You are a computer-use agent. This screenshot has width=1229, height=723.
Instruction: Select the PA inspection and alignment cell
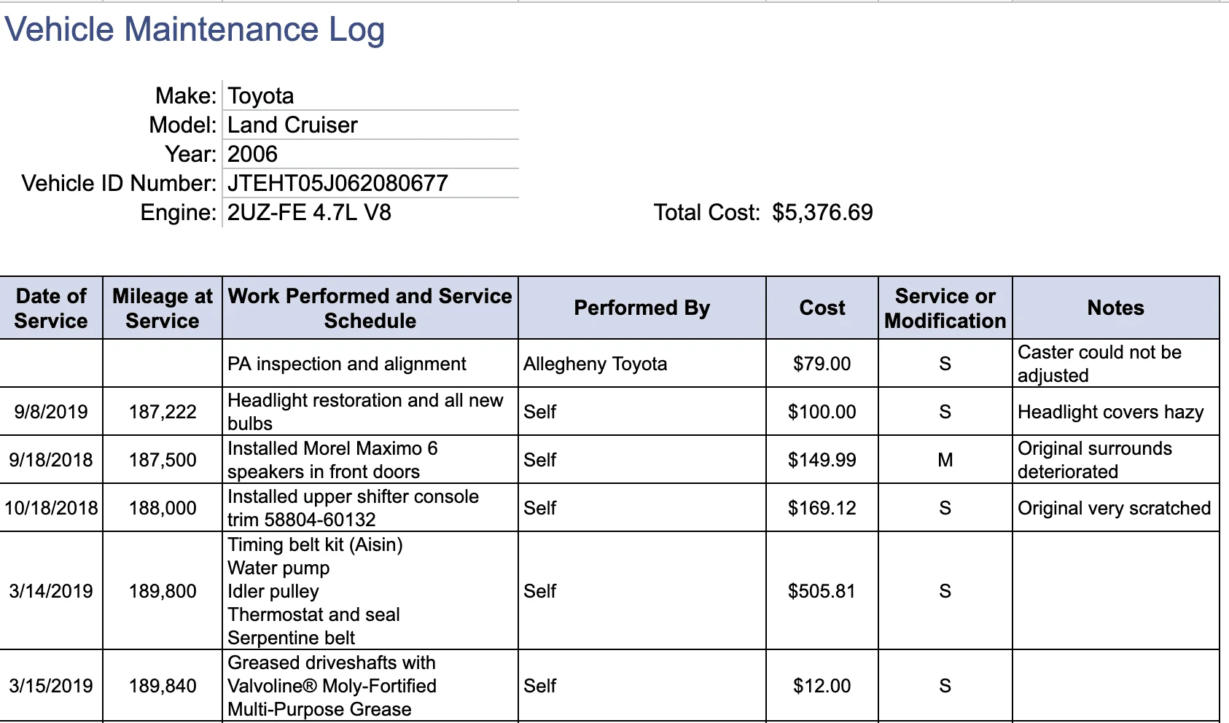point(370,364)
